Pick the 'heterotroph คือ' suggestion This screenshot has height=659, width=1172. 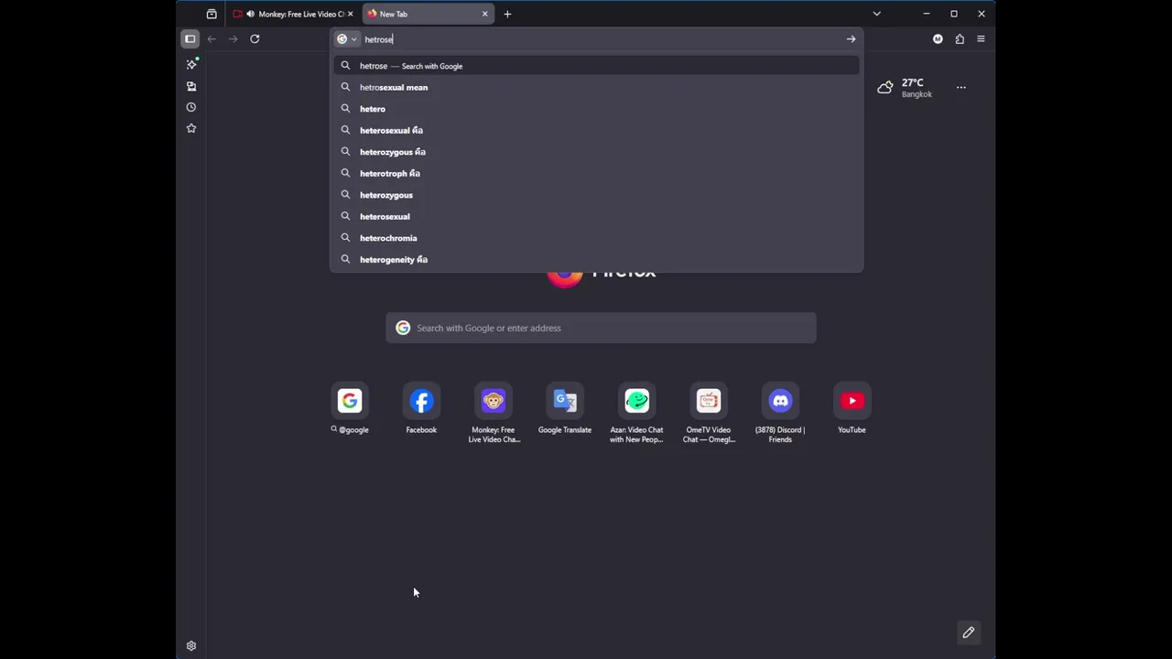[x=596, y=173]
